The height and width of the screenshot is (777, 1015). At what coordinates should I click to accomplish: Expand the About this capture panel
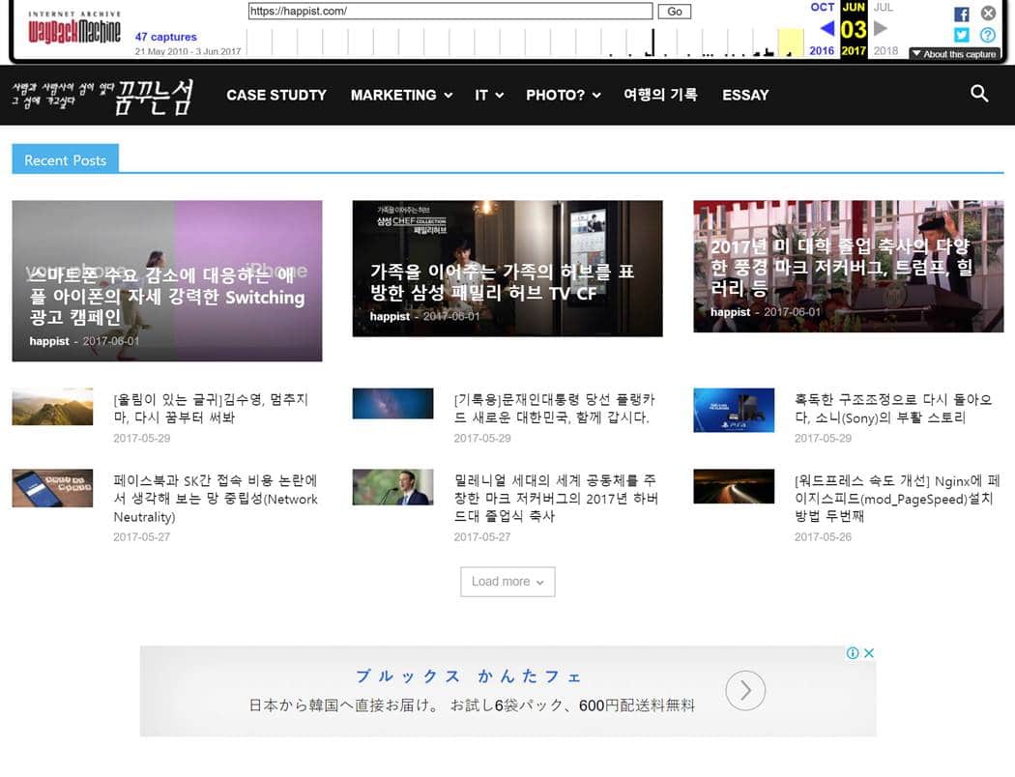pos(952,53)
